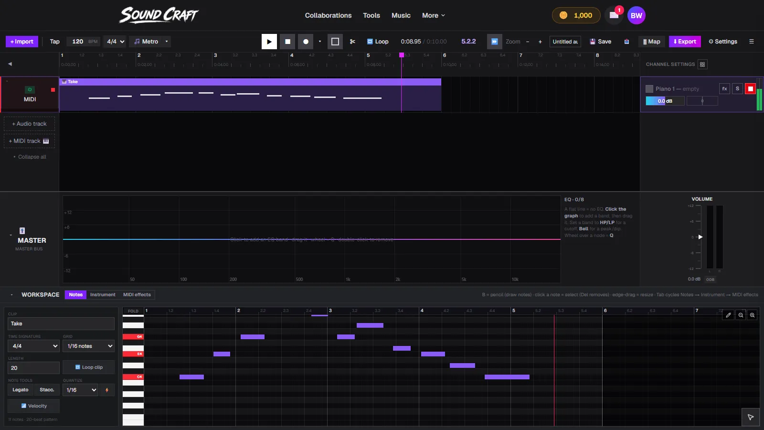
Task: Click the clipboard icon next to Save
Action: click(x=626, y=42)
